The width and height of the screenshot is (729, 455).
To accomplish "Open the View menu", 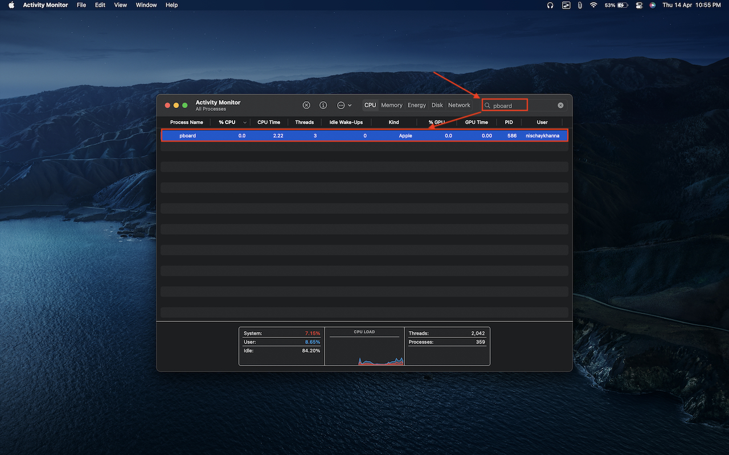I will coord(121,5).
